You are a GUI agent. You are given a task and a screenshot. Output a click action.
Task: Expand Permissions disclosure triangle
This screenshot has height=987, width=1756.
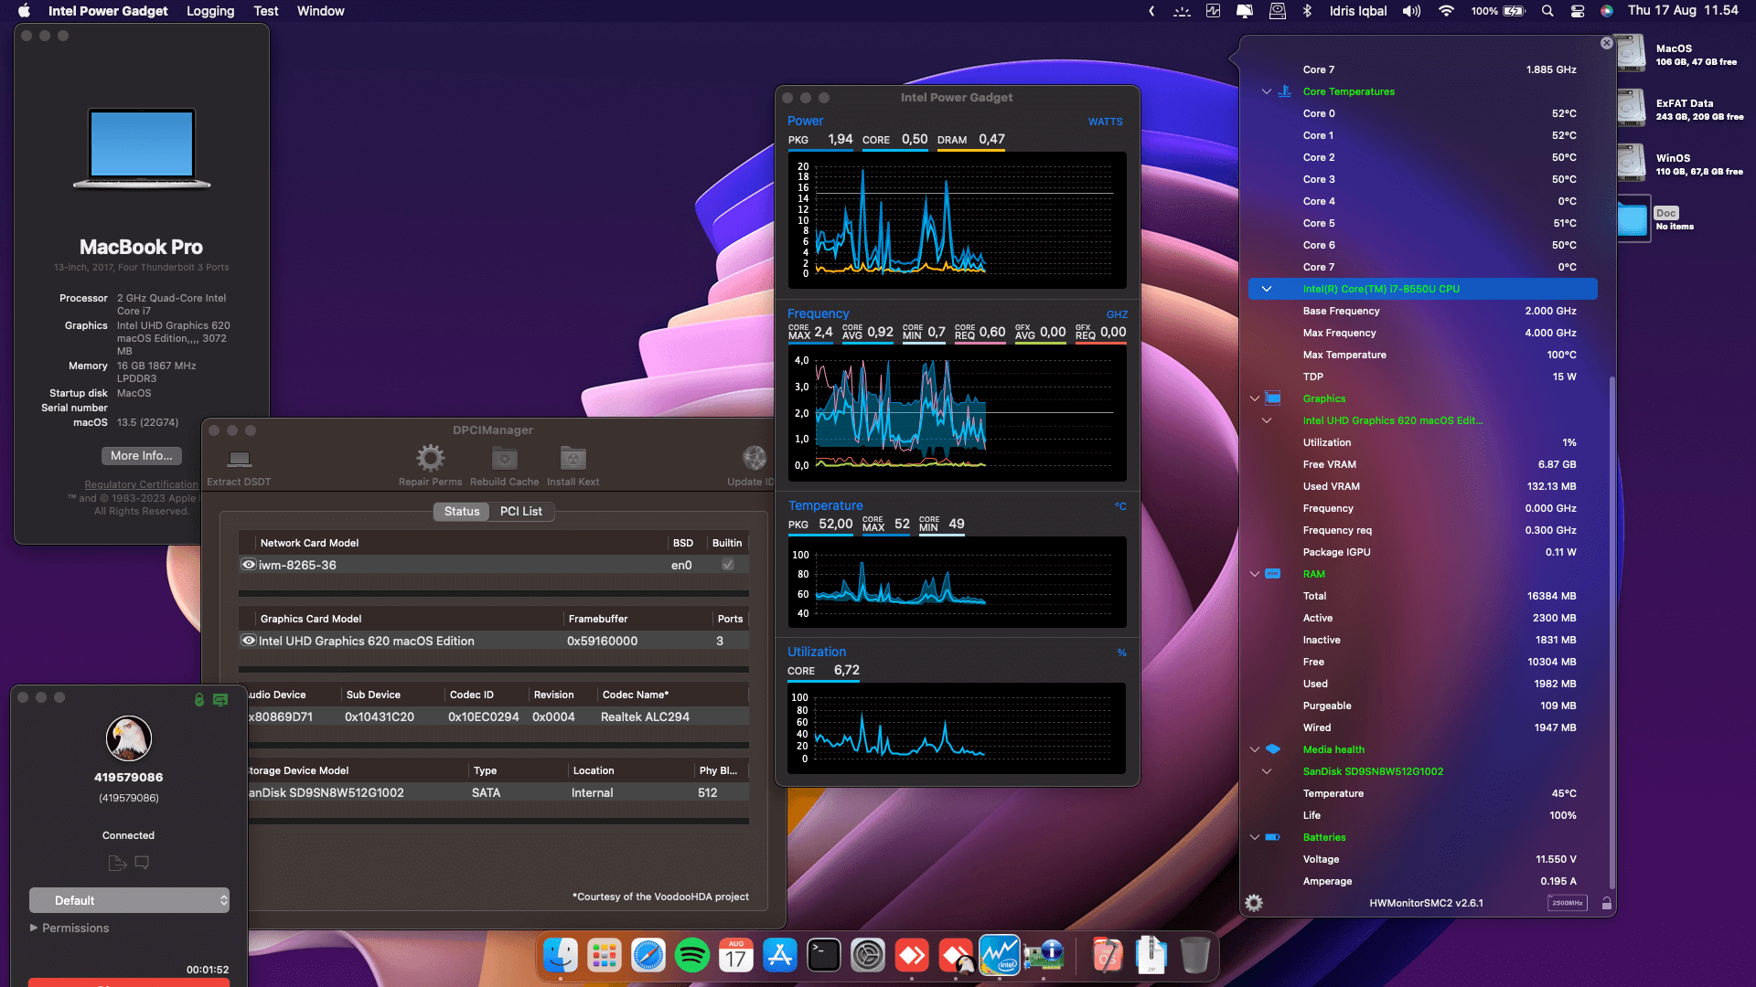click(x=34, y=928)
